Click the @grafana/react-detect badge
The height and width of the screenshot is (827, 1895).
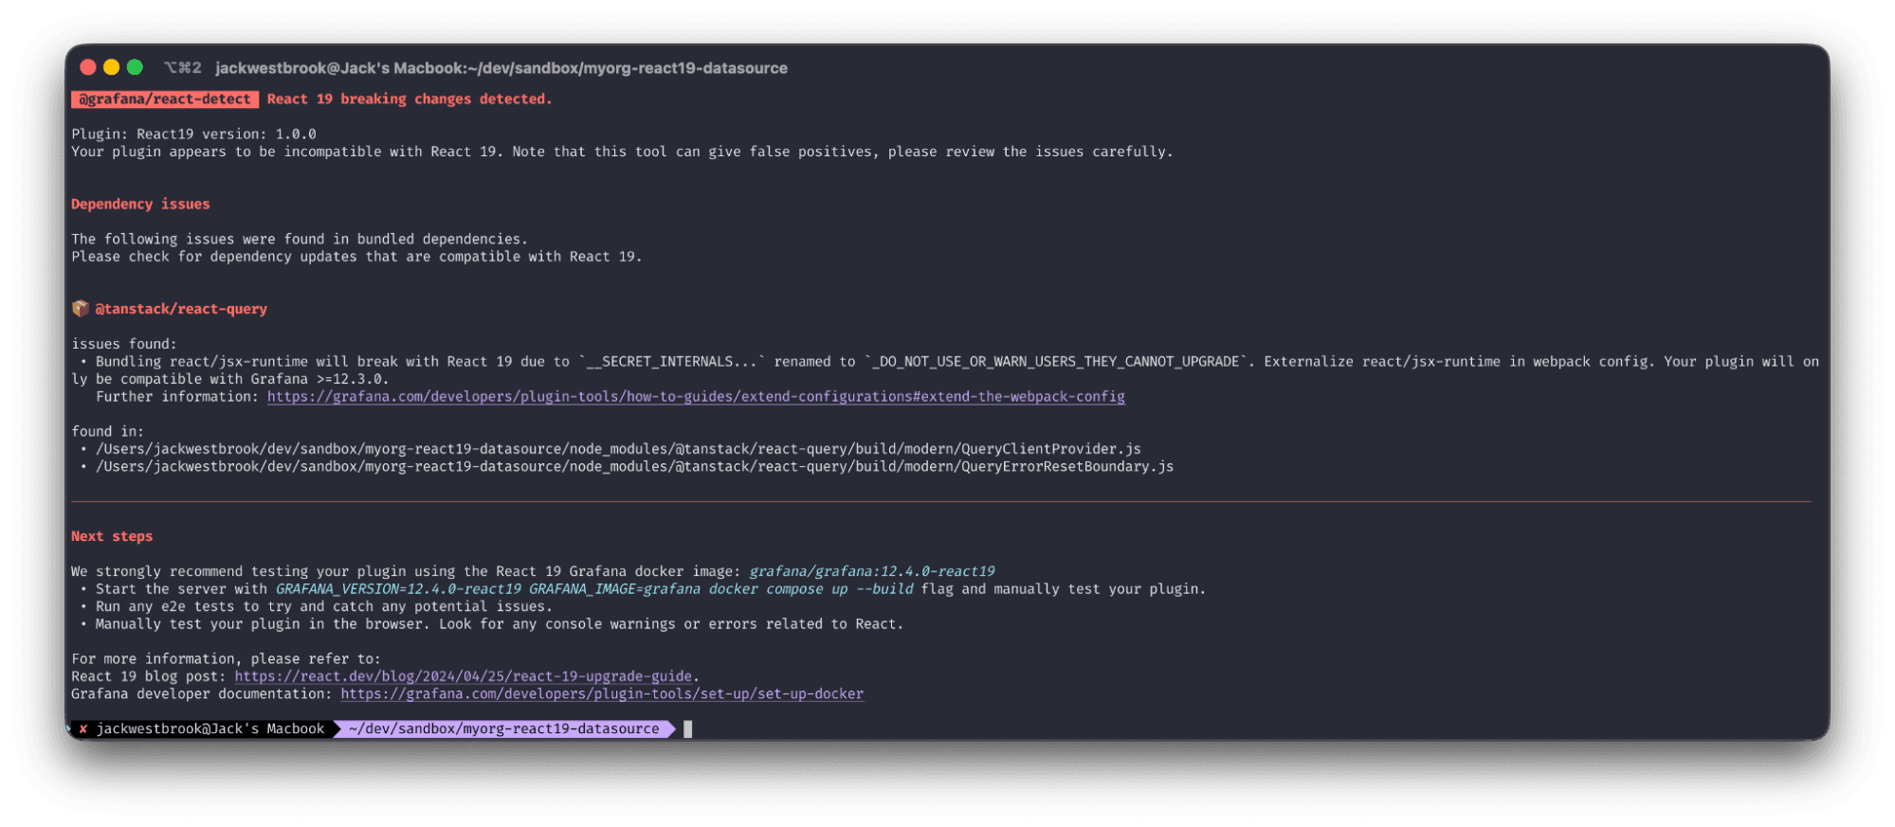click(165, 99)
